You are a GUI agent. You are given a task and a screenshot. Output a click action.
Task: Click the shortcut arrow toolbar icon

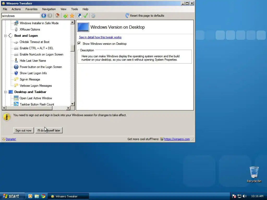coord(79,16)
